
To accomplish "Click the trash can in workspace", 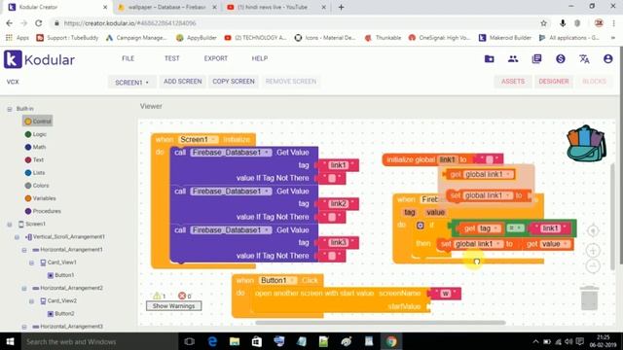I will (x=590, y=297).
